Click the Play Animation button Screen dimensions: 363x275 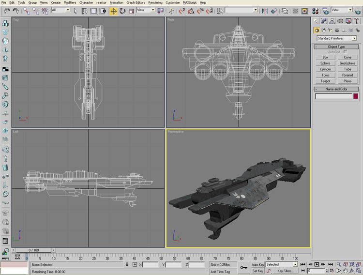coord(317,264)
